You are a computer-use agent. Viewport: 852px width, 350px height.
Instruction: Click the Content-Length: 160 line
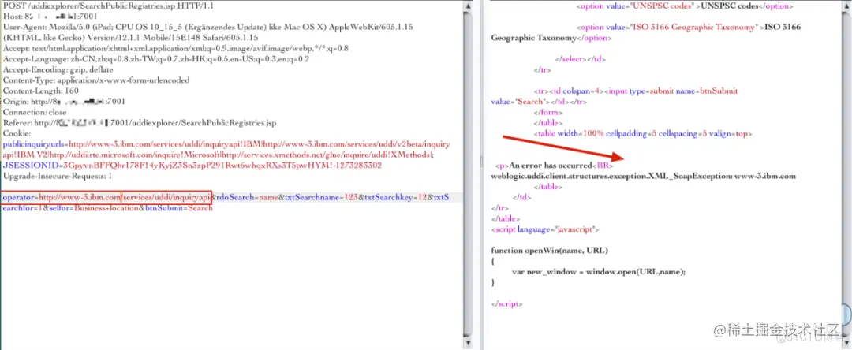(x=41, y=91)
